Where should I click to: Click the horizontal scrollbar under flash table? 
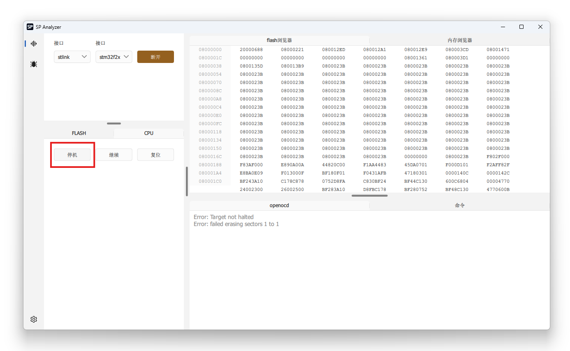point(370,195)
